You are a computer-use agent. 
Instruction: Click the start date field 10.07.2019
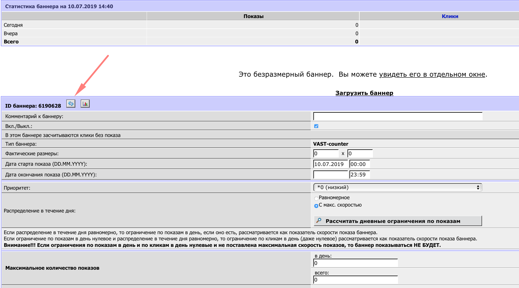[x=331, y=164]
